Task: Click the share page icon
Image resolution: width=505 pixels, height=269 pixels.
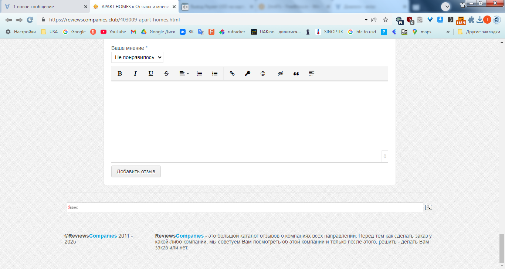Action: coord(374,20)
